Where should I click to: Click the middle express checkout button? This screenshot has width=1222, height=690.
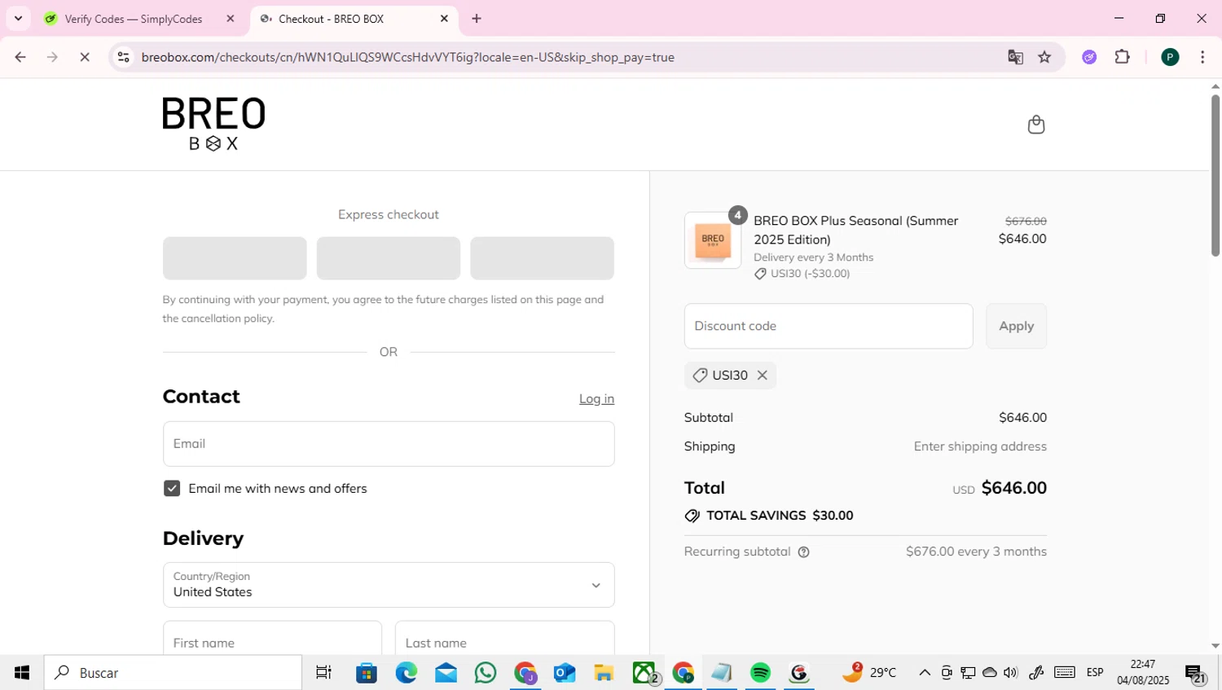click(389, 258)
